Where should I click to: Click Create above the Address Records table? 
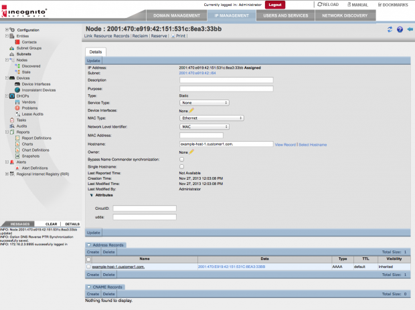tap(93, 252)
